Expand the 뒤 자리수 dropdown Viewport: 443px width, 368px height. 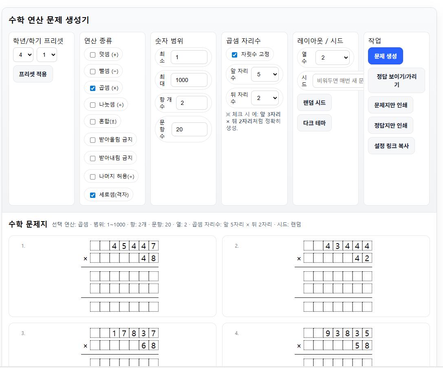pos(265,98)
